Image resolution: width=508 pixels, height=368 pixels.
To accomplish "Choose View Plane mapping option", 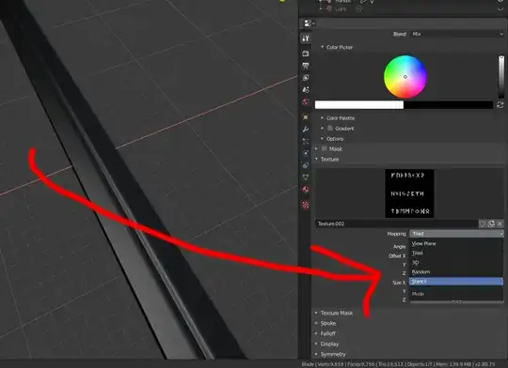I will tap(456, 243).
